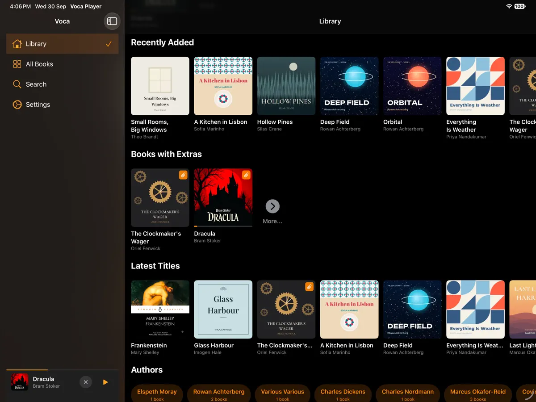Viewport: 536px width, 402px height.
Task: Open Glass Harbour book cover
Action: point(223,309)
